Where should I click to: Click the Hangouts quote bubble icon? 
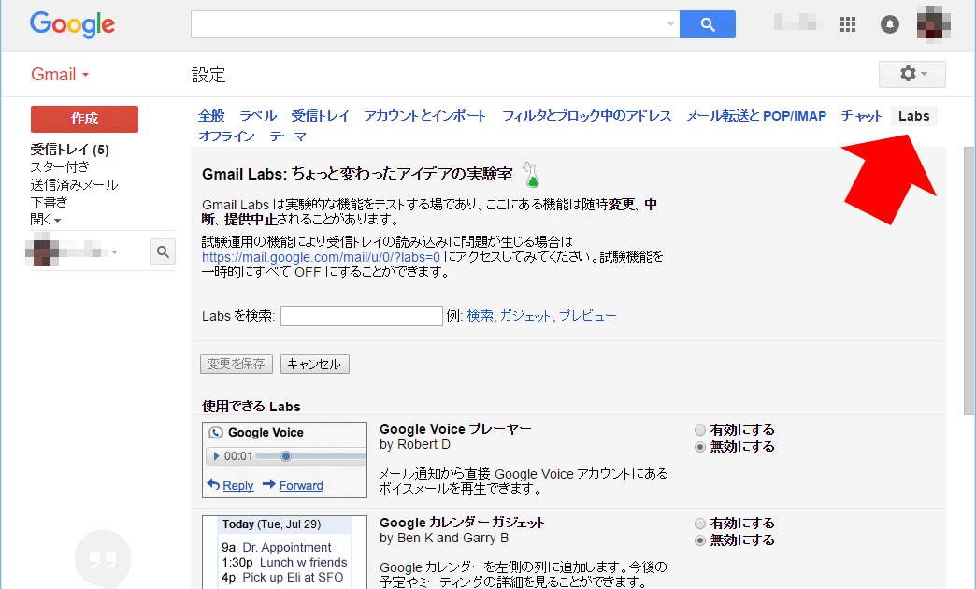tap(103, 559)
